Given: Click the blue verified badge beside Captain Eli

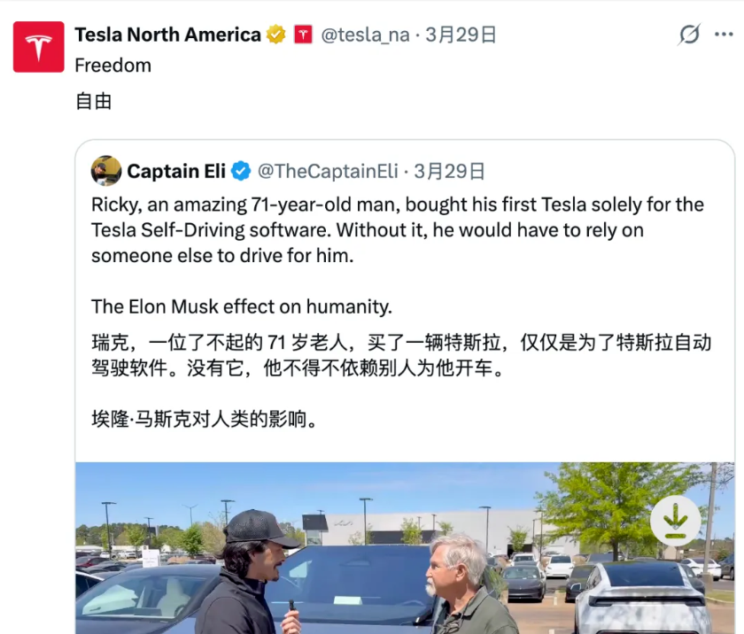Looking at the screenshot, I should (x=241, y=171).
